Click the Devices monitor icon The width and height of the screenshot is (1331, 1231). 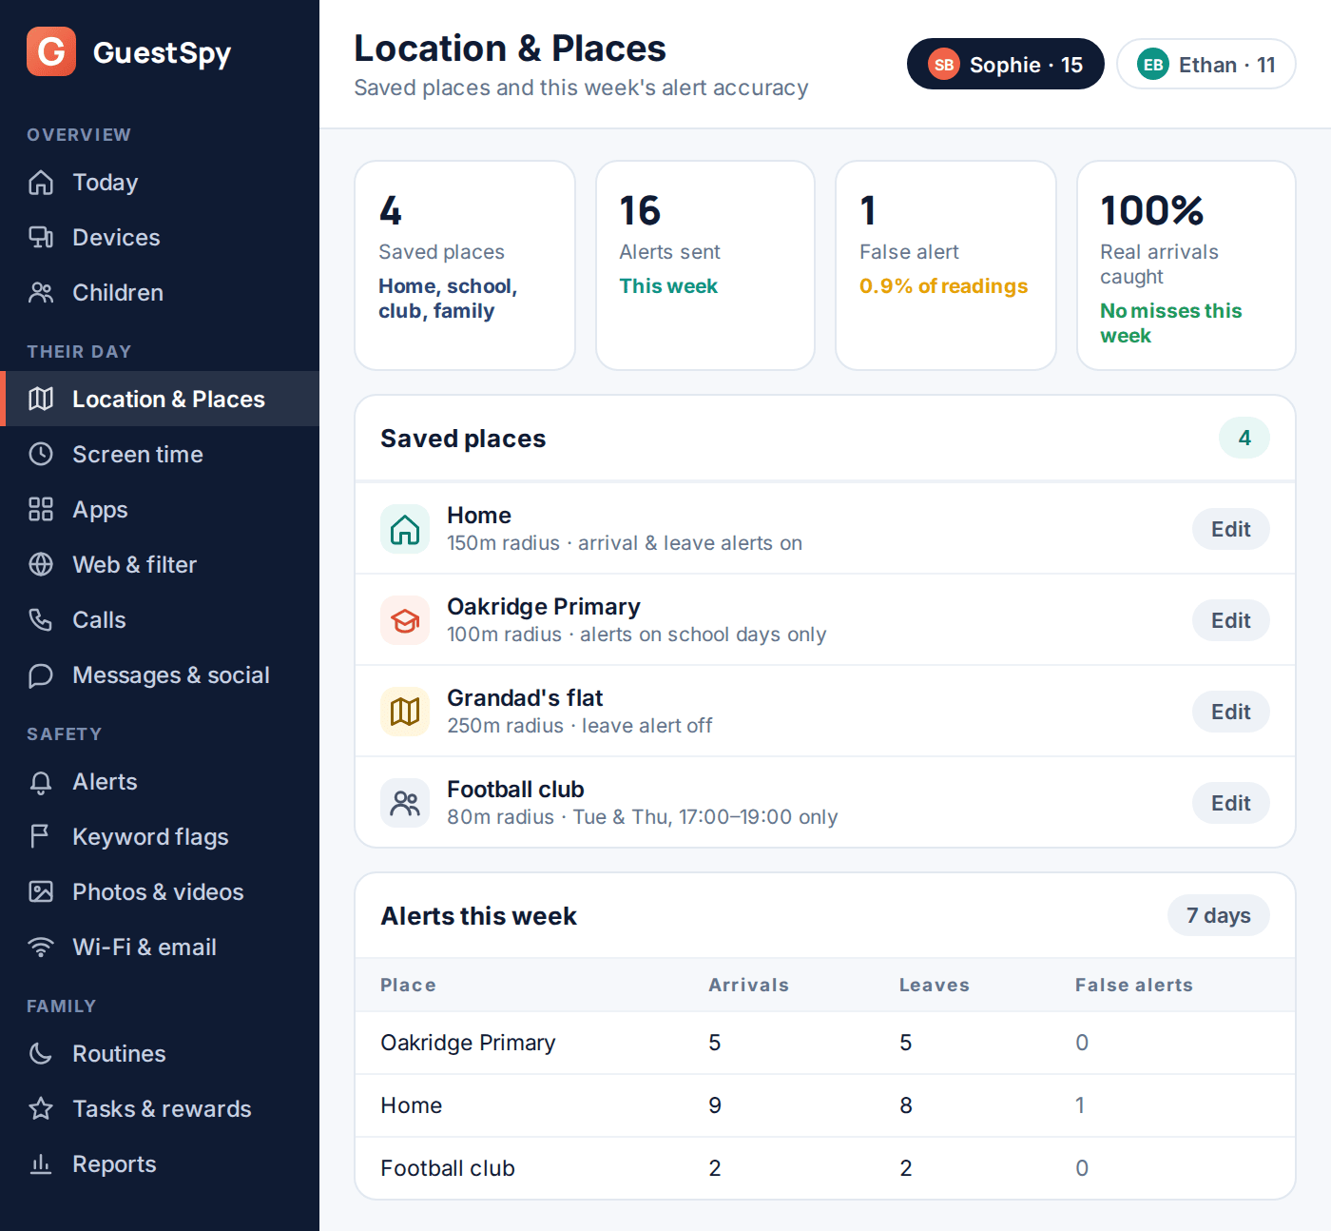(41, 238)
